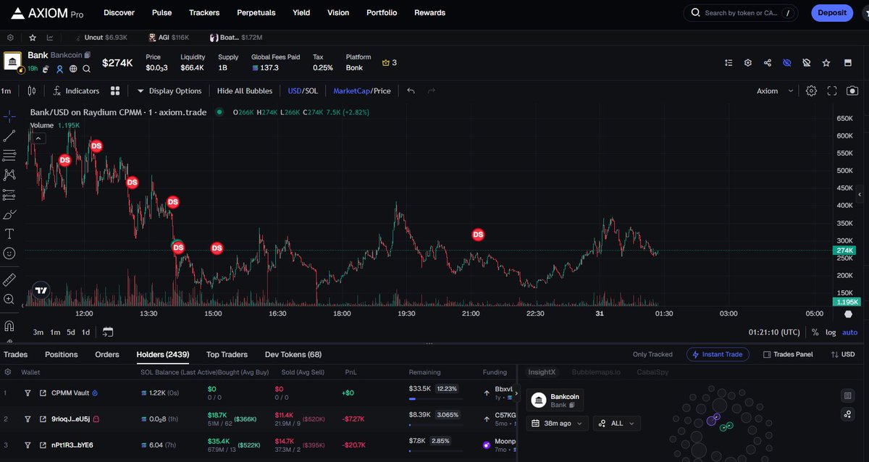Open the Trades tab
The image size is (869, 462).
tap(15, 354)
